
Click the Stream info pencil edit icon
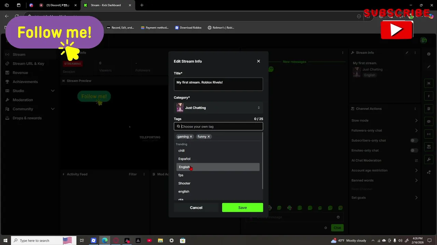pyautogui.click(x=407, y=53)
